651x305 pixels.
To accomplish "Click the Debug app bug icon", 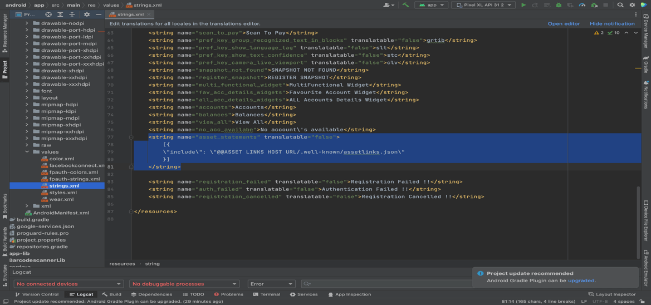I will pos(559,5).
